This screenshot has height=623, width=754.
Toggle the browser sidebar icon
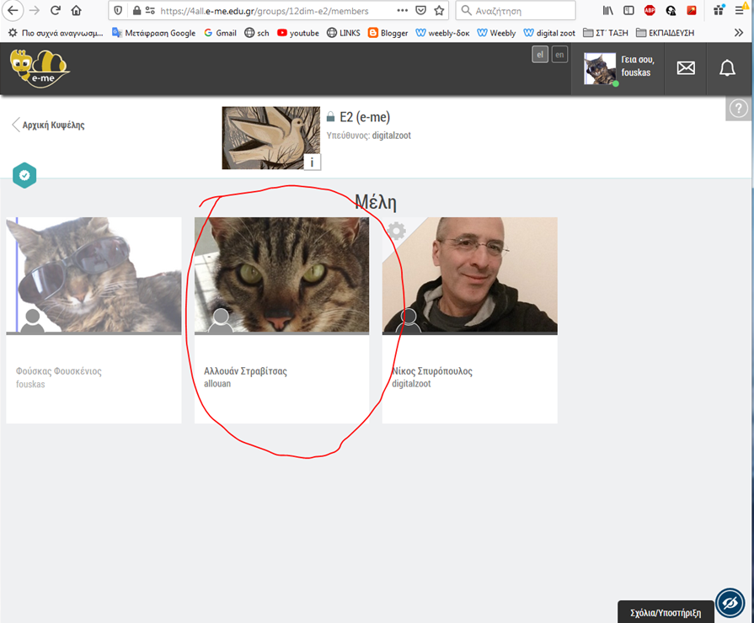[x=628, y=11]
